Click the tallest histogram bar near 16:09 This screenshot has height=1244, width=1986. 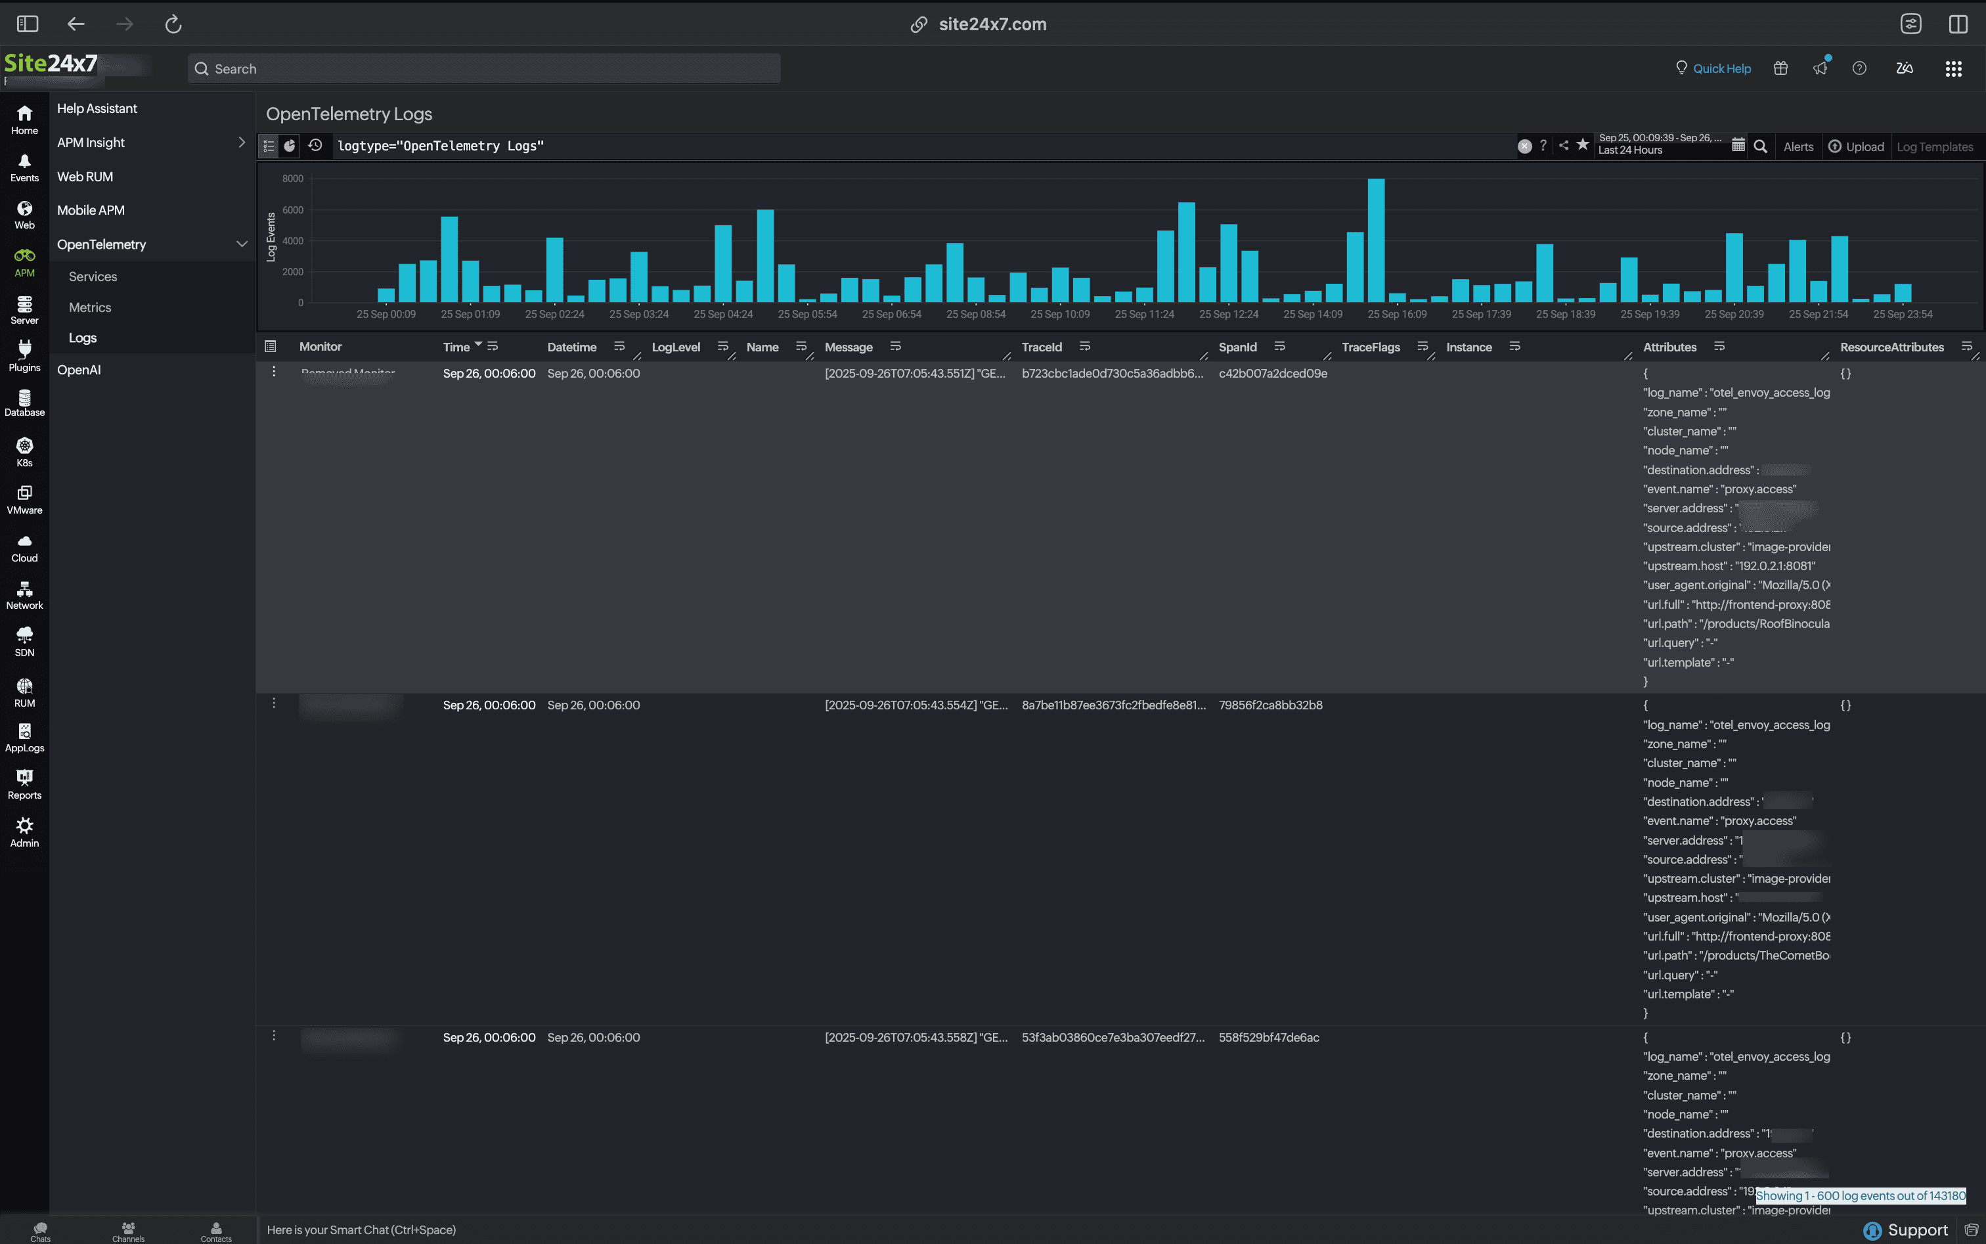coord(1376,240)
